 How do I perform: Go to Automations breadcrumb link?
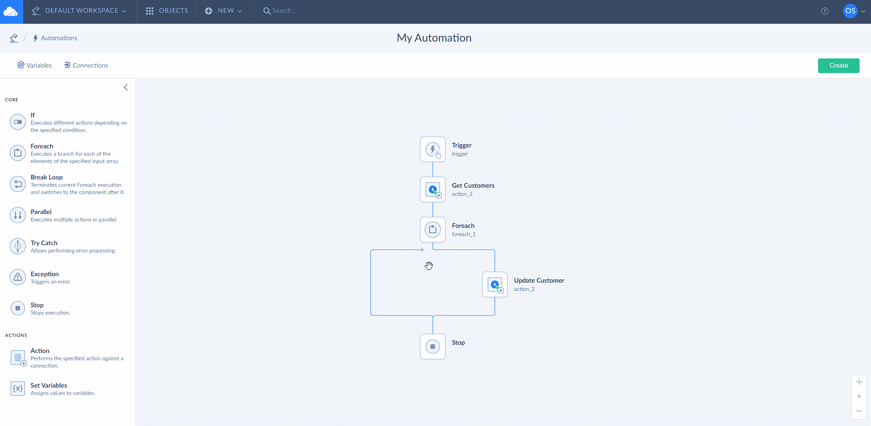(x=55, y=38)
